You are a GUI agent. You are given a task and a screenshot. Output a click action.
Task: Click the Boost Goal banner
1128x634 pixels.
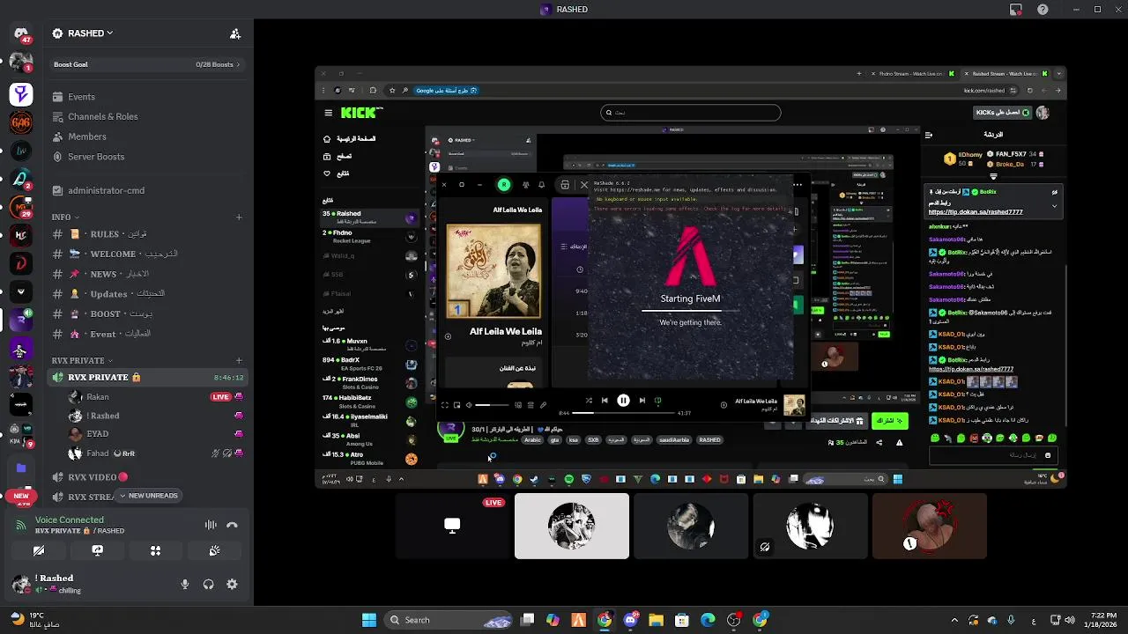tap(147, 64)
